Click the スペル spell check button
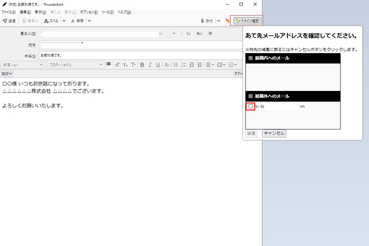 click(x=51, y=21)
